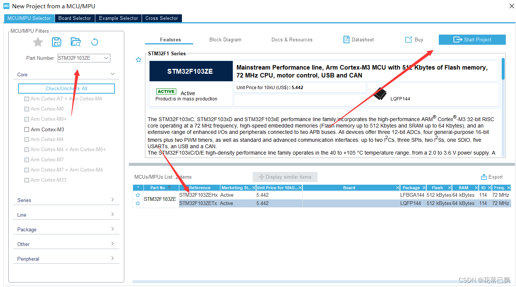The height and width of the screenshot is (287, 516).
Task: Open the Datasheet
Action: point(359,39)
